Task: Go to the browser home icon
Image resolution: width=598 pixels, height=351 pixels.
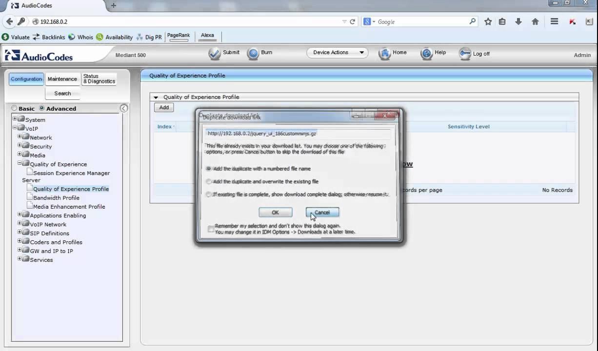Action: pyautogui.click(x=535, y=21)
